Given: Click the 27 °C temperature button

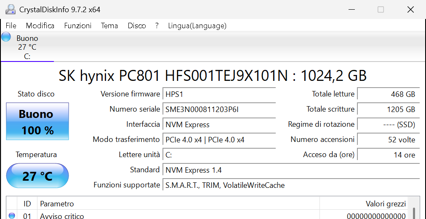Looking at the screenshot, I should click(37, 176).
